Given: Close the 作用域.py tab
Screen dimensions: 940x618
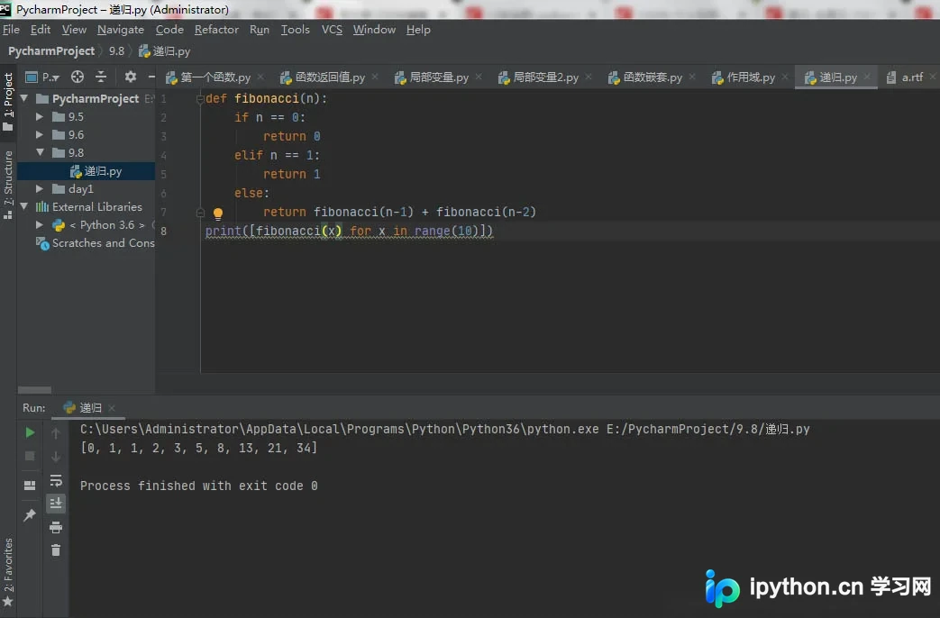Looking at the screenshot, I should point(785,77).
